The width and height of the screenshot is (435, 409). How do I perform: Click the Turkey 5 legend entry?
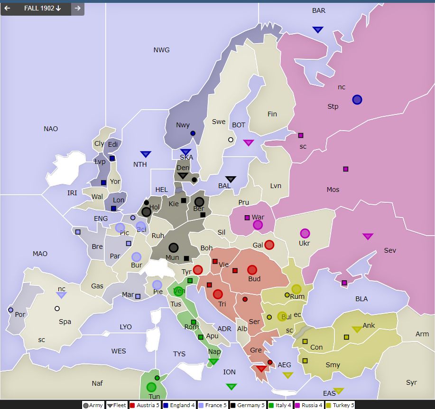click(340, 405)
